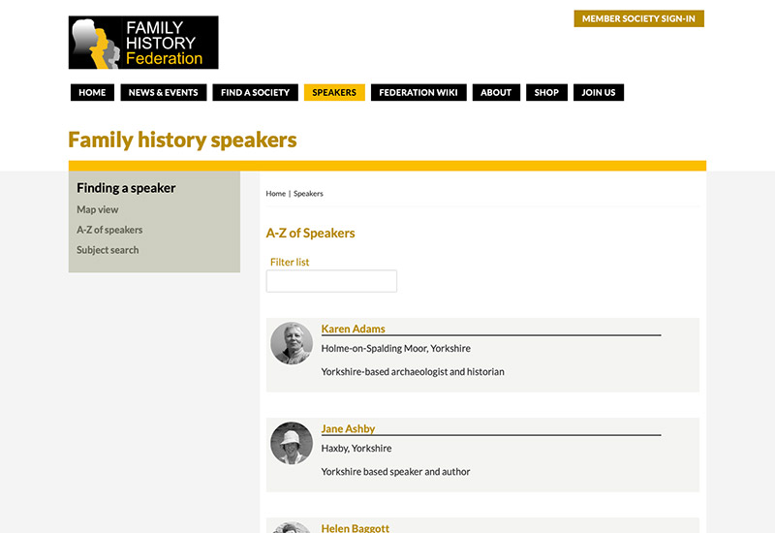The height and width of the screenshot is (533, 775).
Task: Click Yorkshire-based archaeologist and historian text
Action: pyautogui.click(x=413, y=372)
